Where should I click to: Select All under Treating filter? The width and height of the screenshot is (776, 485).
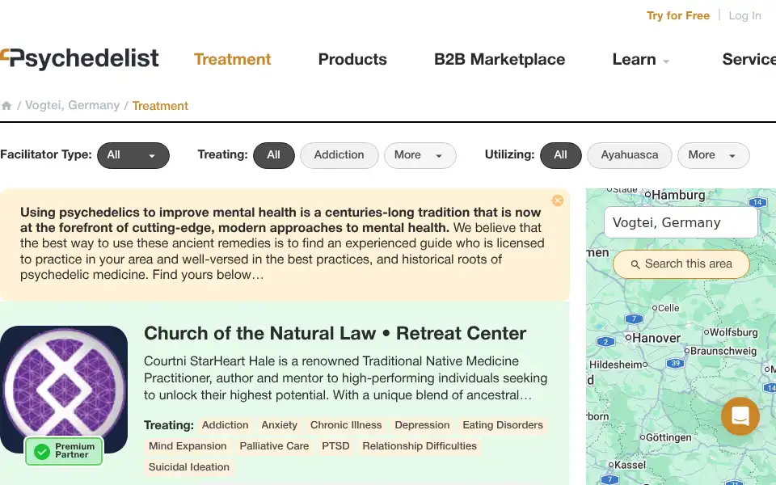(274, 155)
